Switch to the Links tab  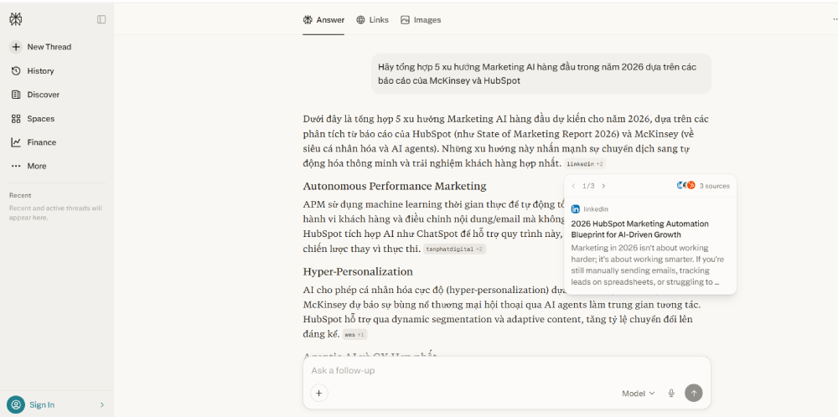click(x=372, y=20)
